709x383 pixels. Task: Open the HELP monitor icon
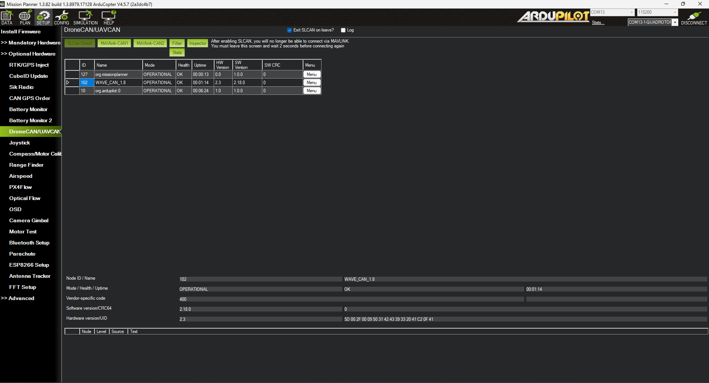click(109, 17)
